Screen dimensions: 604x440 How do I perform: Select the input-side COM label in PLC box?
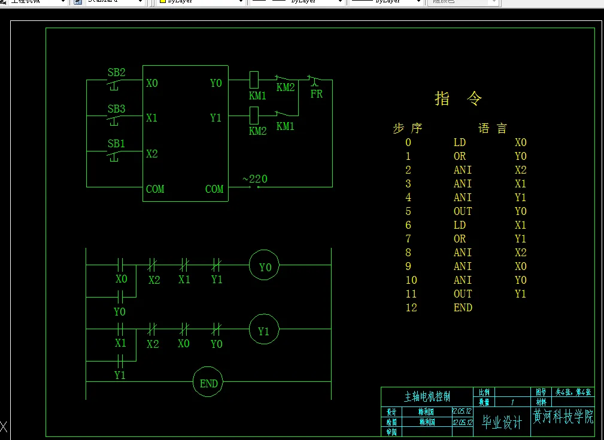pyautogui.click(x=155, y=189)
